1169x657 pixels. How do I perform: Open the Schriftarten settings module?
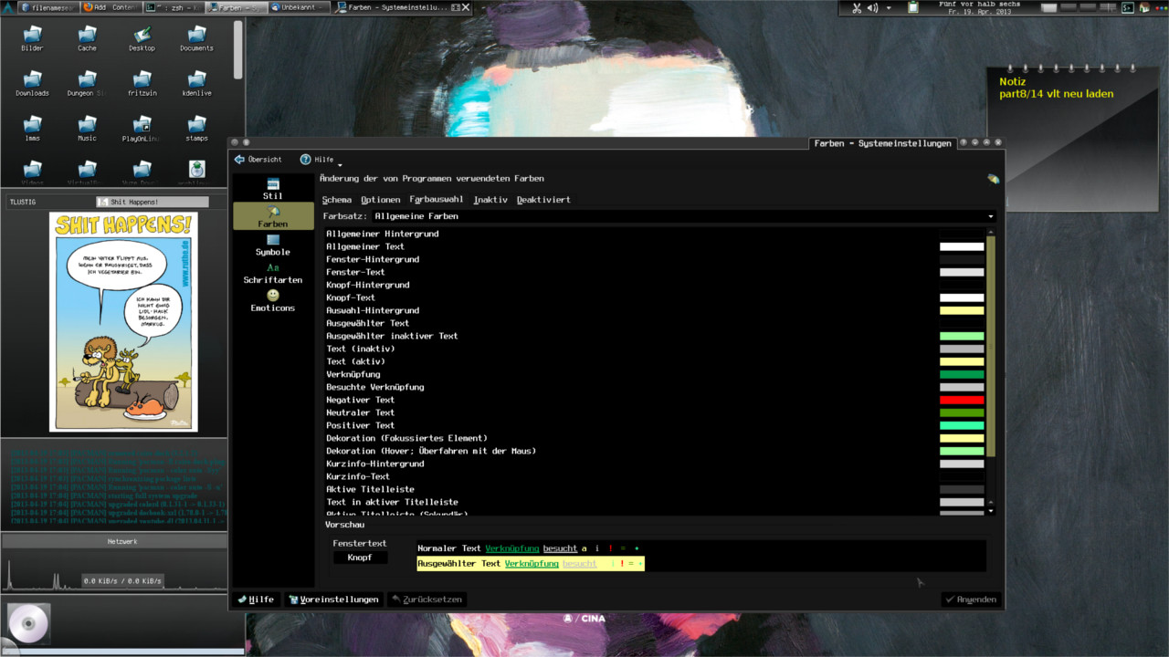click(272, 273)
